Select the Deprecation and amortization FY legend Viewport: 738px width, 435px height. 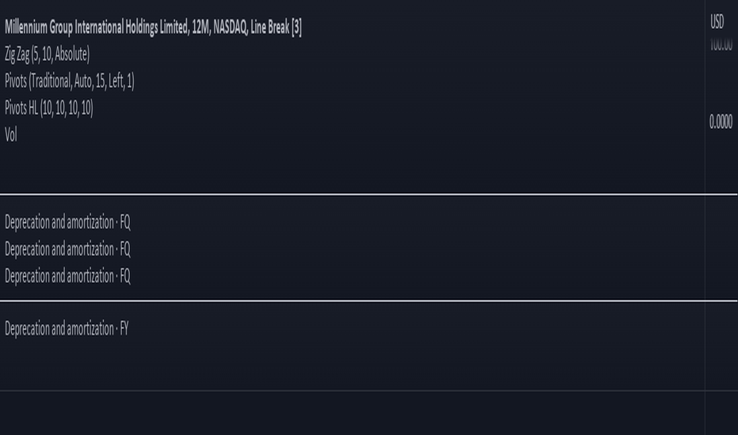click(x=67, y=328)
